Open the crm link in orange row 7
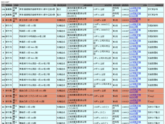 (135, 91)
